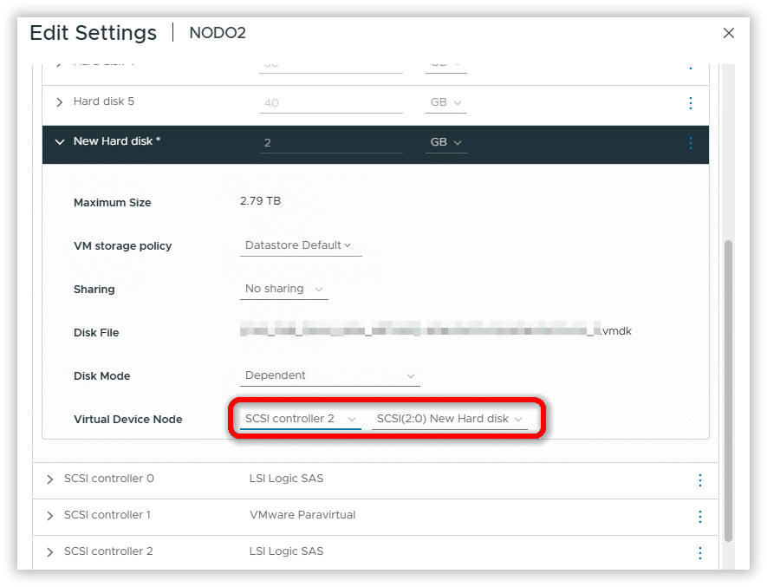This screenshot has height=587, width=767.
Task: Close the Edit Settings dialog
Action: pos(729,34)
